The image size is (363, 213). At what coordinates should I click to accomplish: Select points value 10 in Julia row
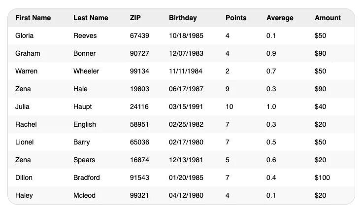(230, 106)
